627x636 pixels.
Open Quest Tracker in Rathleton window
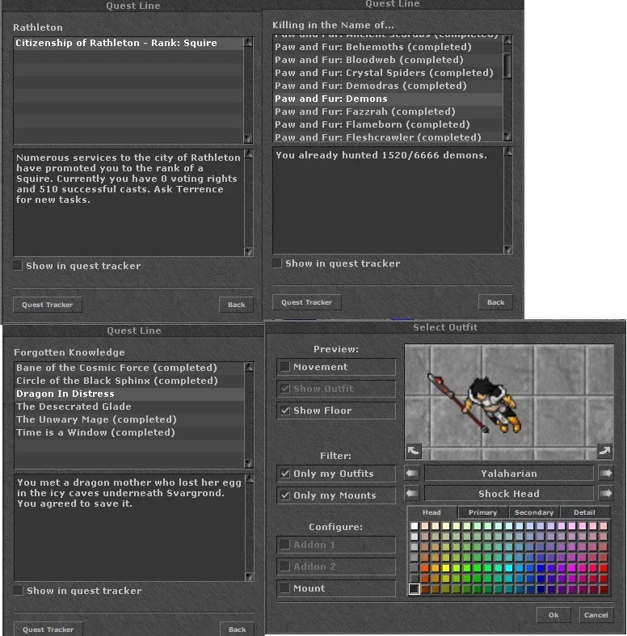48,305
